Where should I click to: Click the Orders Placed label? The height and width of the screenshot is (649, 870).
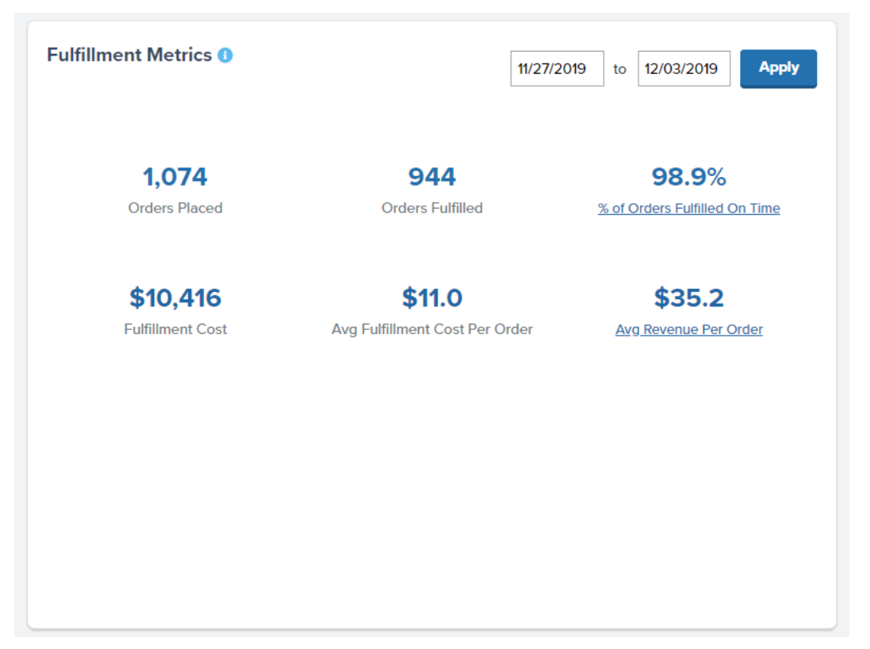[175, 209]
